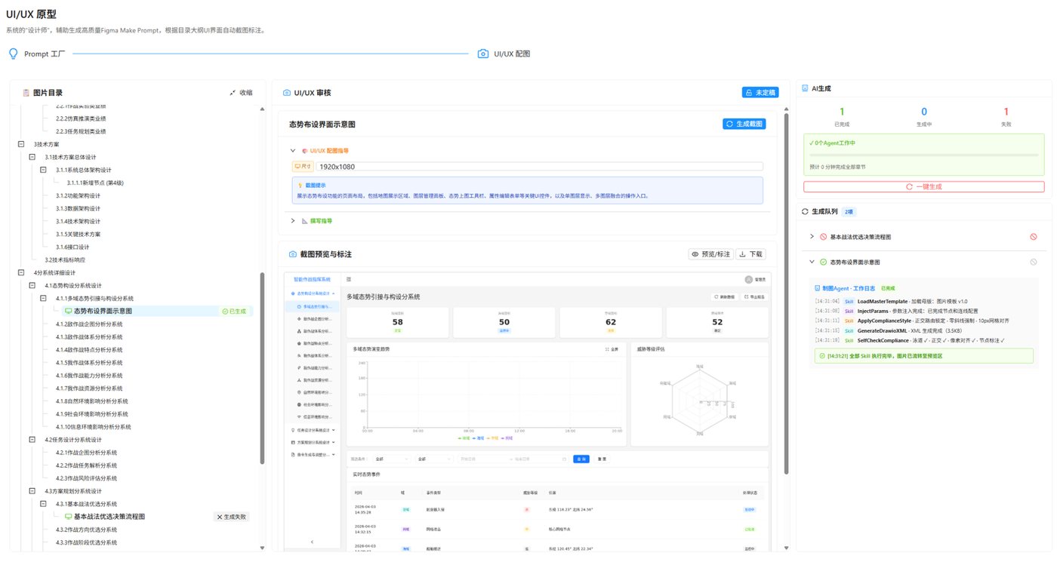Collapse the 3技术方案 tree node

click(x=20, y=144)
